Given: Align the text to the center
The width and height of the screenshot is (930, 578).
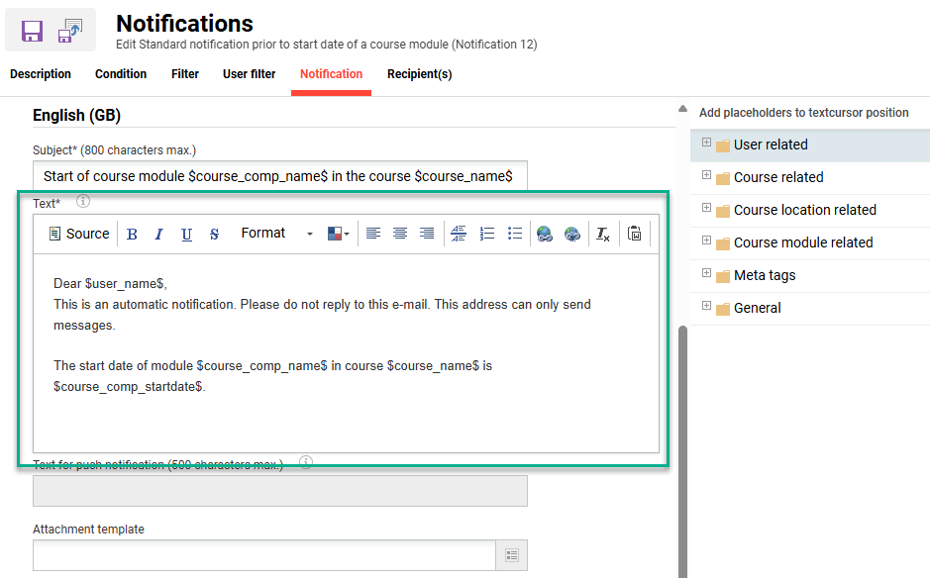Looking at the screenshot, I should [x=399, y=234].
